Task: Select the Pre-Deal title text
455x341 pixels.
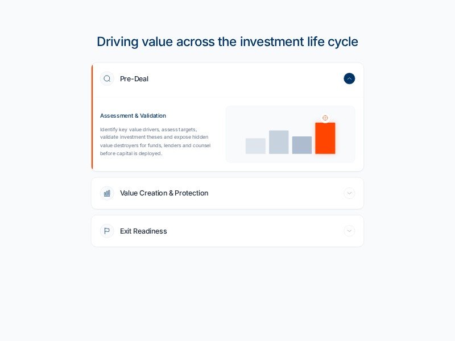Action: [134, 79]
